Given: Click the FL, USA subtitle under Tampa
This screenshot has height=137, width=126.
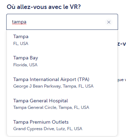Looking at the screenshot, I should [x=21, y=44].
